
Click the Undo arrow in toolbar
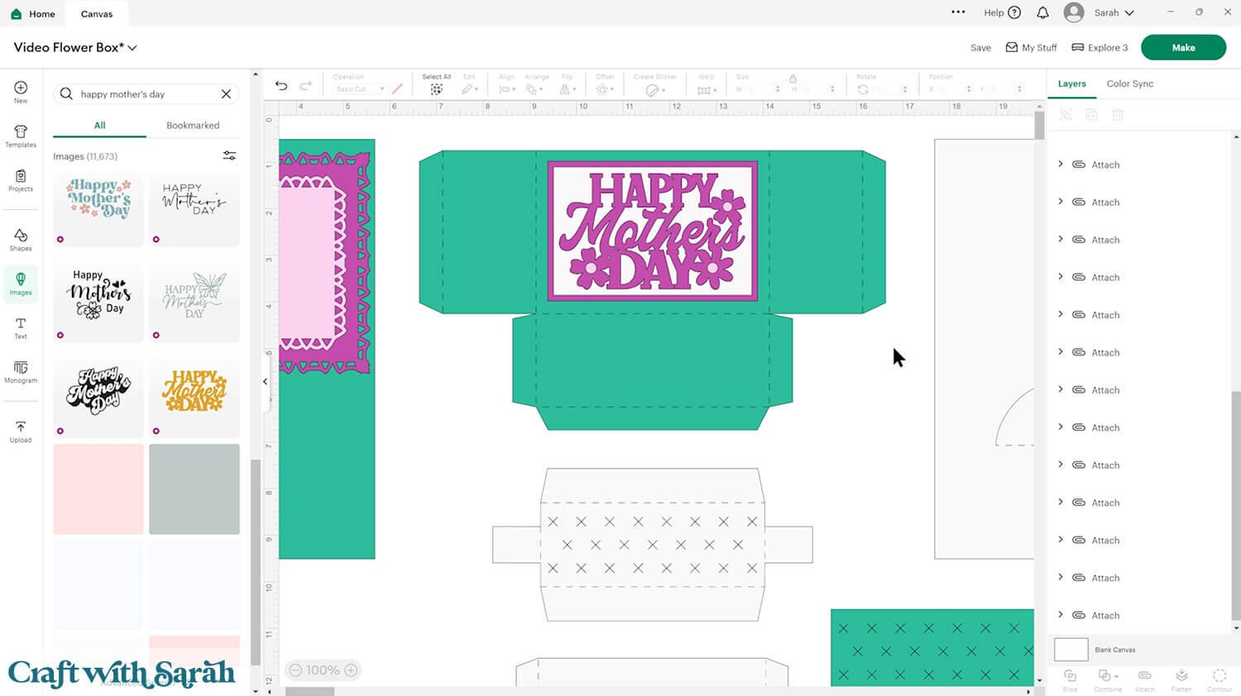coord(281,86)
